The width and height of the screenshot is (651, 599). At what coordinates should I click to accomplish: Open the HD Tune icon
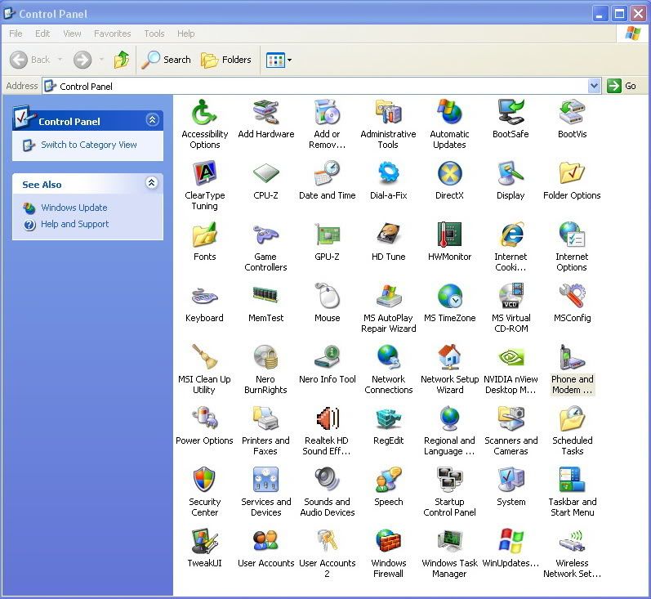pyautogui.click(x=388, y=235)
